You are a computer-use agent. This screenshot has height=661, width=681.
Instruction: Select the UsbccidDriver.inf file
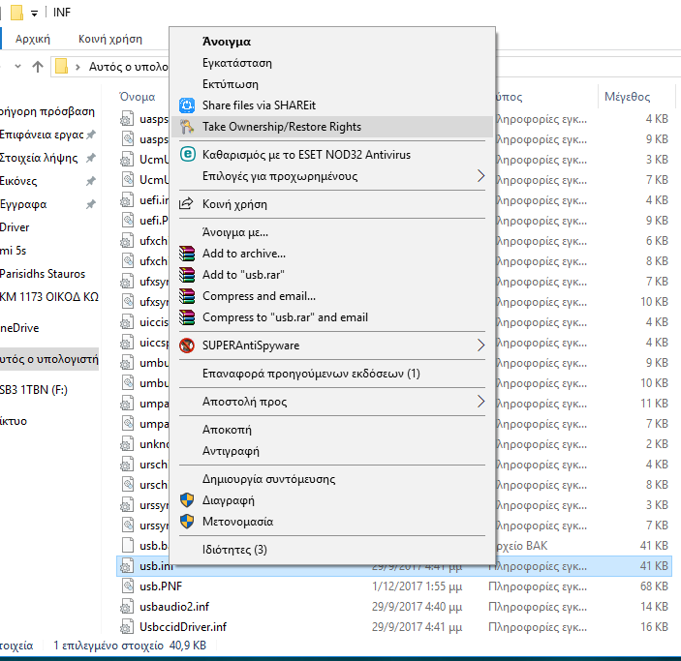tap(182, 627)
